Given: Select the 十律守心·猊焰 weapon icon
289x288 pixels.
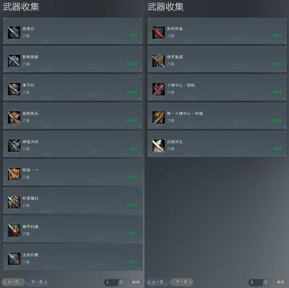Looking at the screenshot, I should pyautogui.click(x=159, y=89).
